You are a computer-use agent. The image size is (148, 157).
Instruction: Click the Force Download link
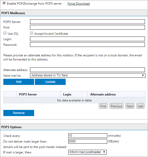pos(79,4)
